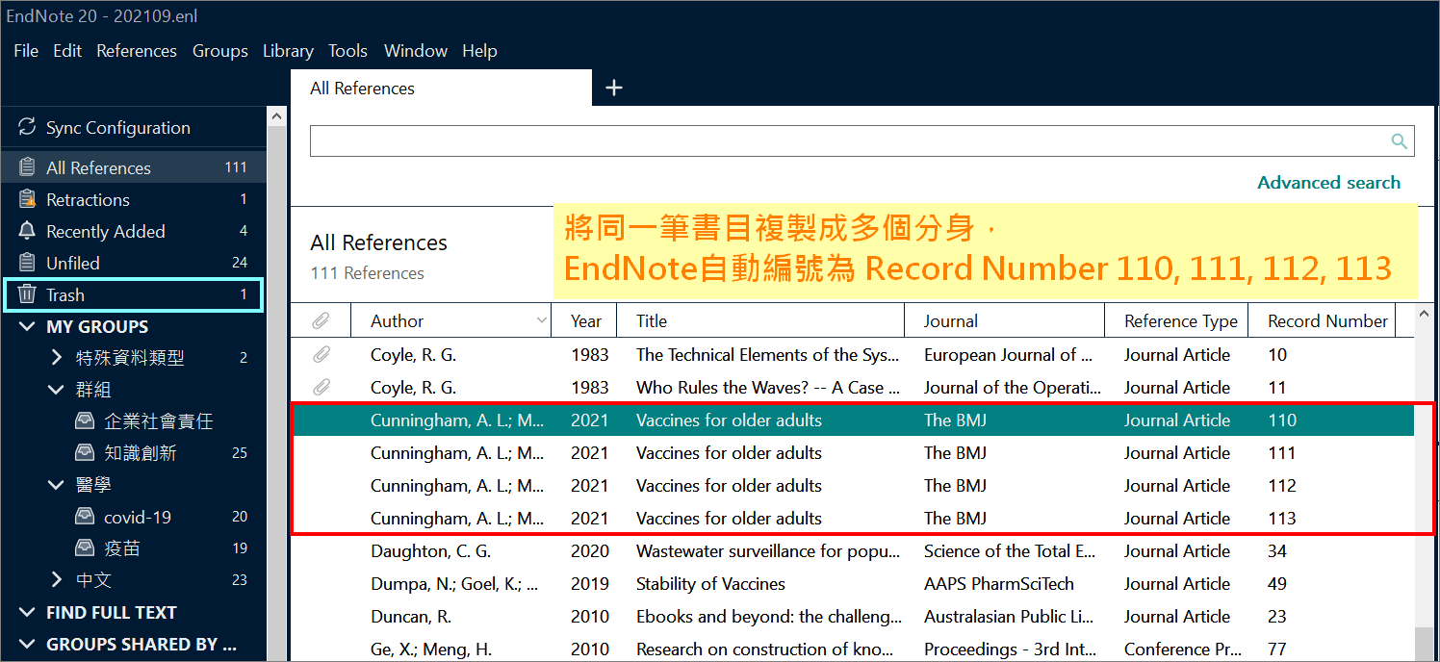Click in the search input field
Image resolution: width=1440 pixels, height=662 pixels.
(x=850, y=141)
